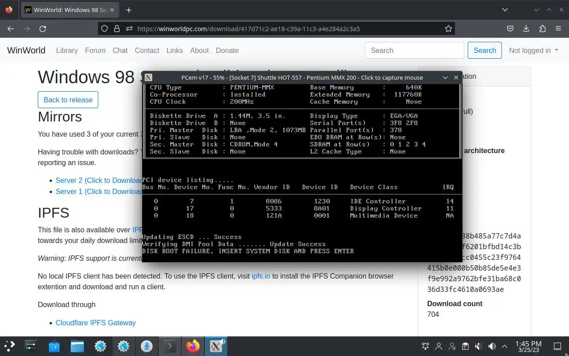Viewport: 569px width, 356px height.
Task: Expand the Not logged in dropdown
Action: 533,50
